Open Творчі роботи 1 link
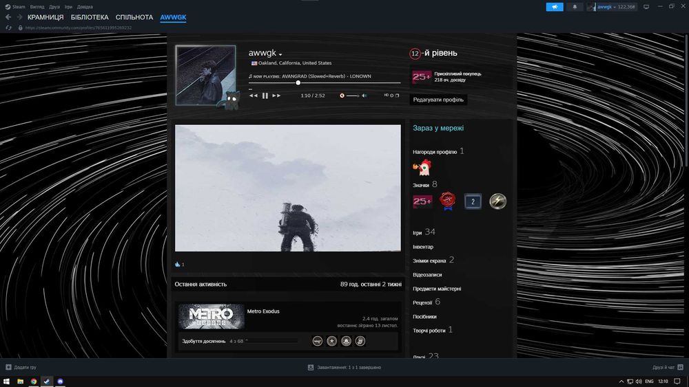689x387 pixels. point(433,330)
